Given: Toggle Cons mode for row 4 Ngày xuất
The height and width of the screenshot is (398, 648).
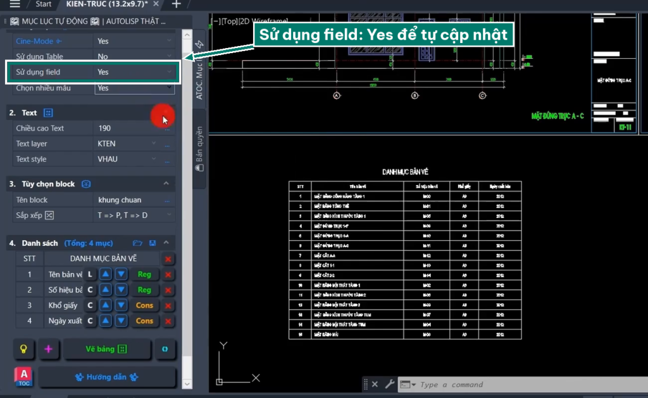Looking at the screenshot, I should pyautogui.click(x=144, y=321).
